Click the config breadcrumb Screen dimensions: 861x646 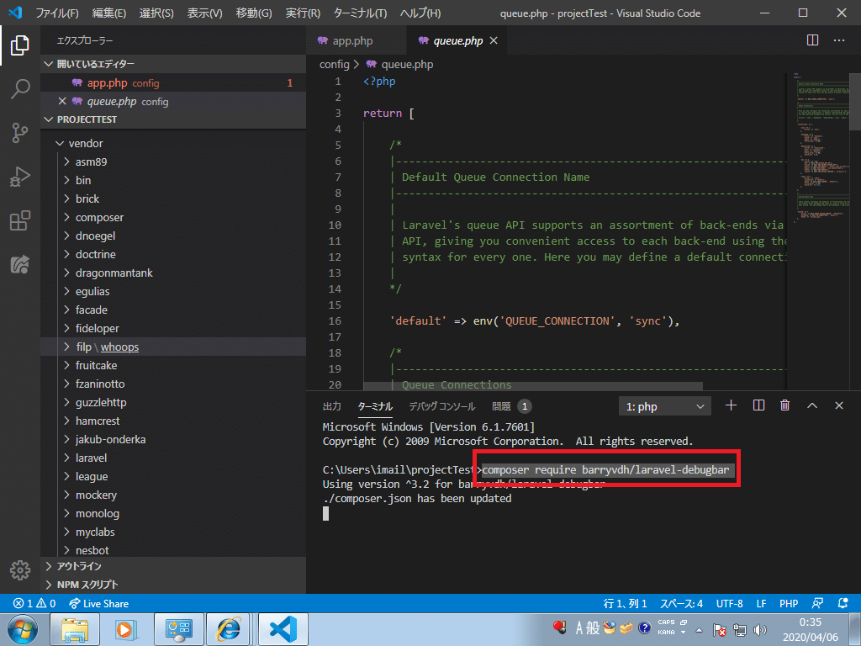[335, 64]
